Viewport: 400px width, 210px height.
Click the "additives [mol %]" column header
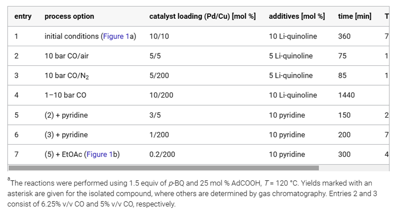click(x=296, y=16)
